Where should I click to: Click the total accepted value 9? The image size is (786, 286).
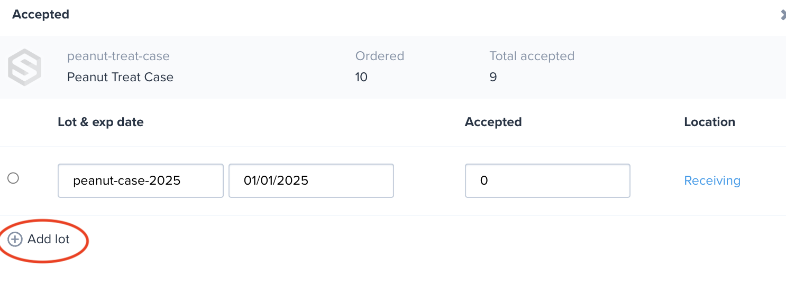pyautogui.click(x=493, y=77)
